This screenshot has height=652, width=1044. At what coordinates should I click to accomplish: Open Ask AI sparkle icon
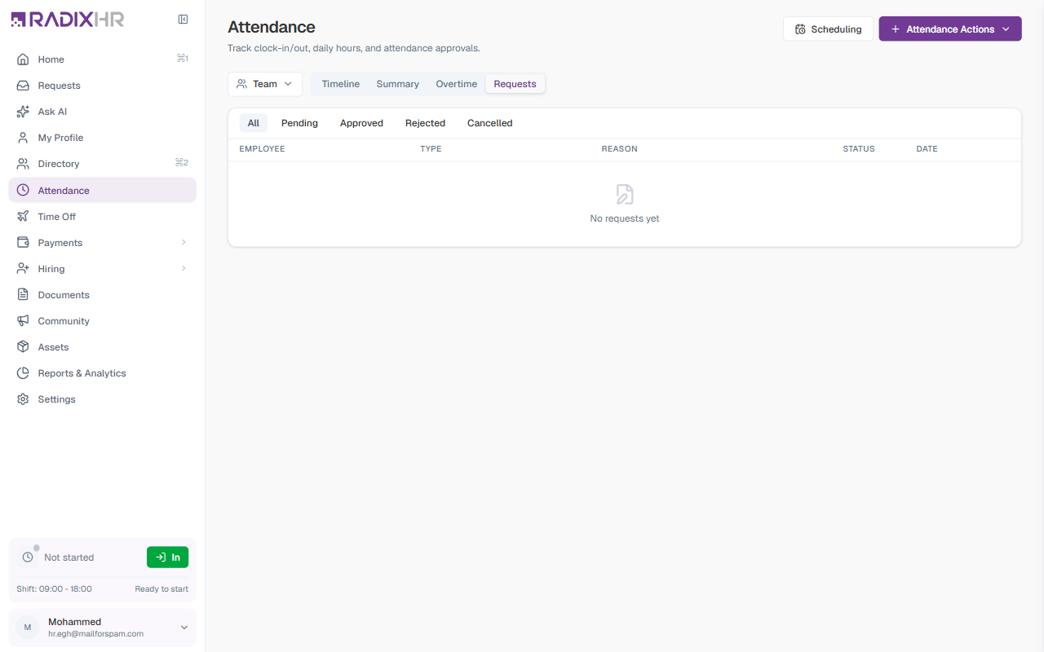23,112
